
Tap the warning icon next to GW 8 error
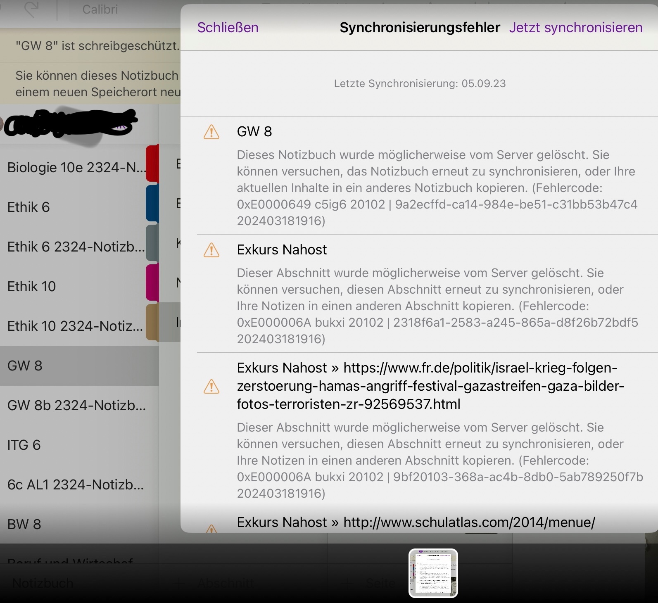coord(211,132)
